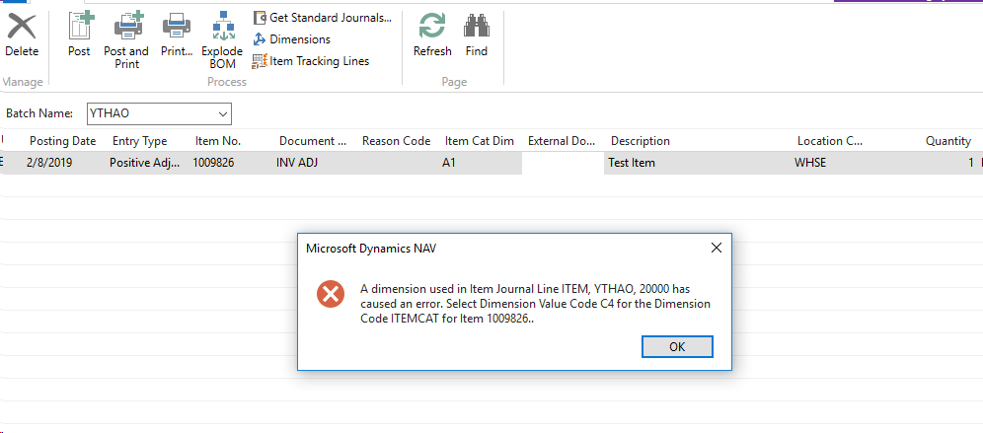
Task: Click the empty Reason Code cell
Action: click(x=398, y=163)
